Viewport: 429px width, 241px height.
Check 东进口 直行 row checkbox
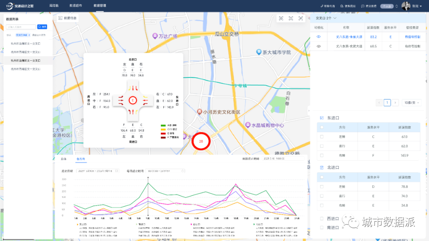point(322,146)
